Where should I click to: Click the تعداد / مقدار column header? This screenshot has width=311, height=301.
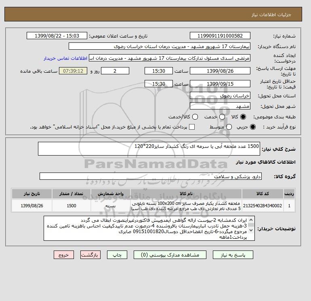point(71,194)
